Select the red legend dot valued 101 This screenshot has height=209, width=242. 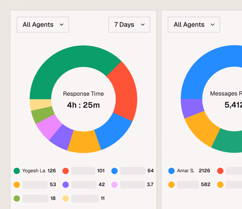click(x=66, y=171)
